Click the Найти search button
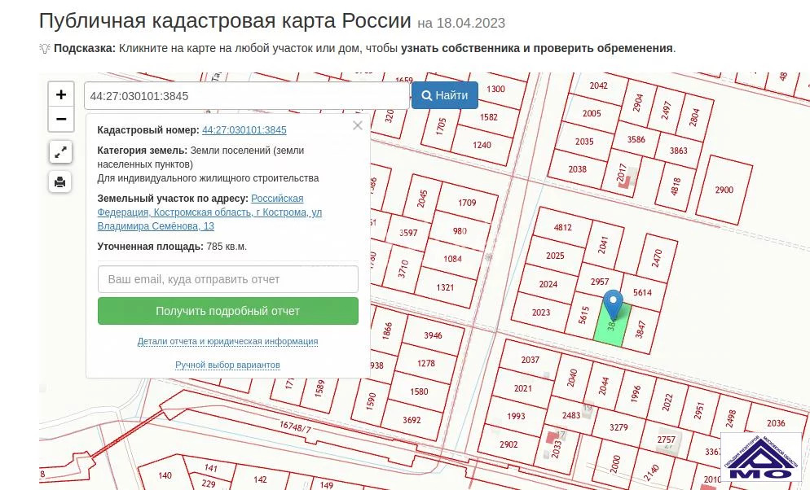 (x=445, y=95)
